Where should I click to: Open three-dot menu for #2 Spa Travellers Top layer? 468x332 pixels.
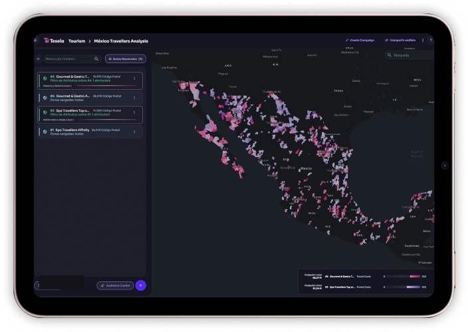134,112
